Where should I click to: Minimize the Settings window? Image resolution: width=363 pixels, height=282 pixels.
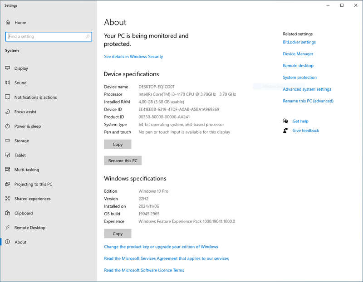[328, 5]
